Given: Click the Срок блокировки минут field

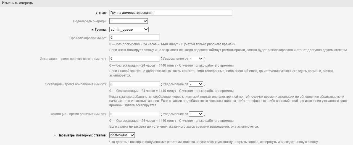Looking at the screenshot, I should click(135, 38).
